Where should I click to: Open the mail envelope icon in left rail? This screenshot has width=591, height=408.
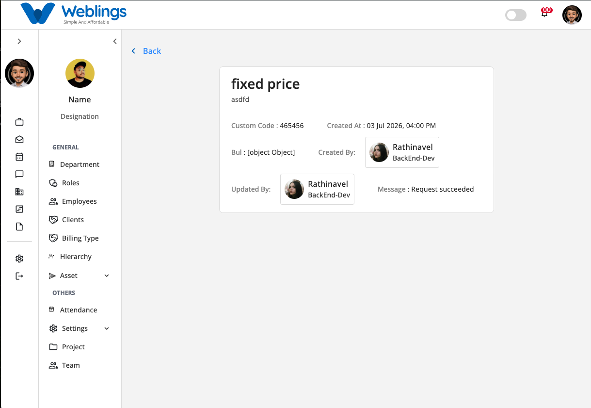(x=19, y=139)
